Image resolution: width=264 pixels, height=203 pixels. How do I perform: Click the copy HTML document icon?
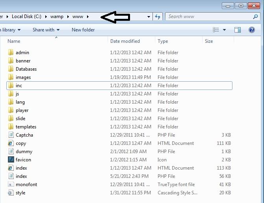(11, 143)
